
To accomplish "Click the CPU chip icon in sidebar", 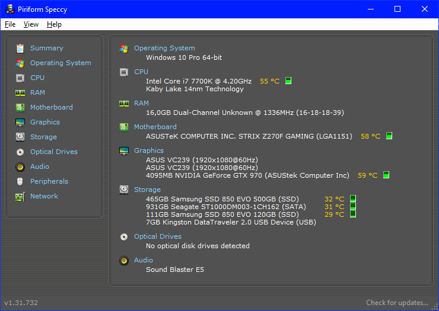I will pos(20,78).
